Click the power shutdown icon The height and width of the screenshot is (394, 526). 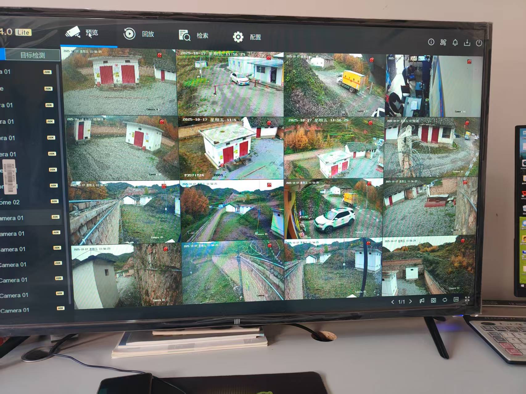479,43
